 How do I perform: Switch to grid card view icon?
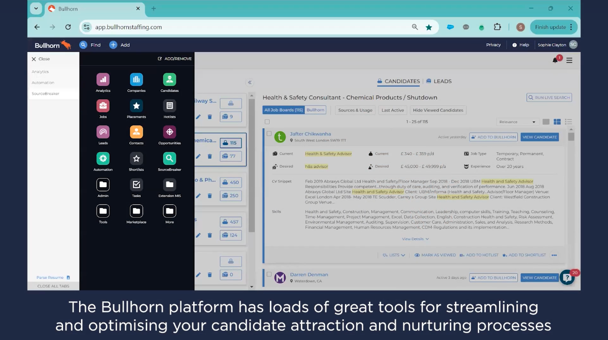click(557, 122)
